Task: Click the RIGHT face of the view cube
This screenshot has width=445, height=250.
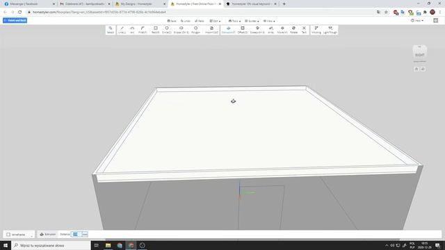Action: tap(420, 54)
